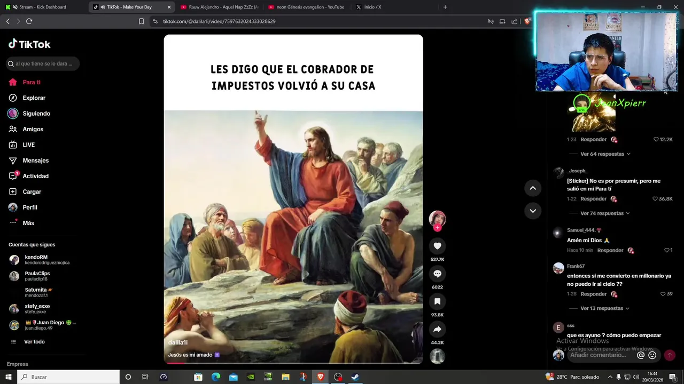This screenshot has height=384, width=684.
Task: Open the spinning music disc thumbnail
Action: [x=437, y=356]
